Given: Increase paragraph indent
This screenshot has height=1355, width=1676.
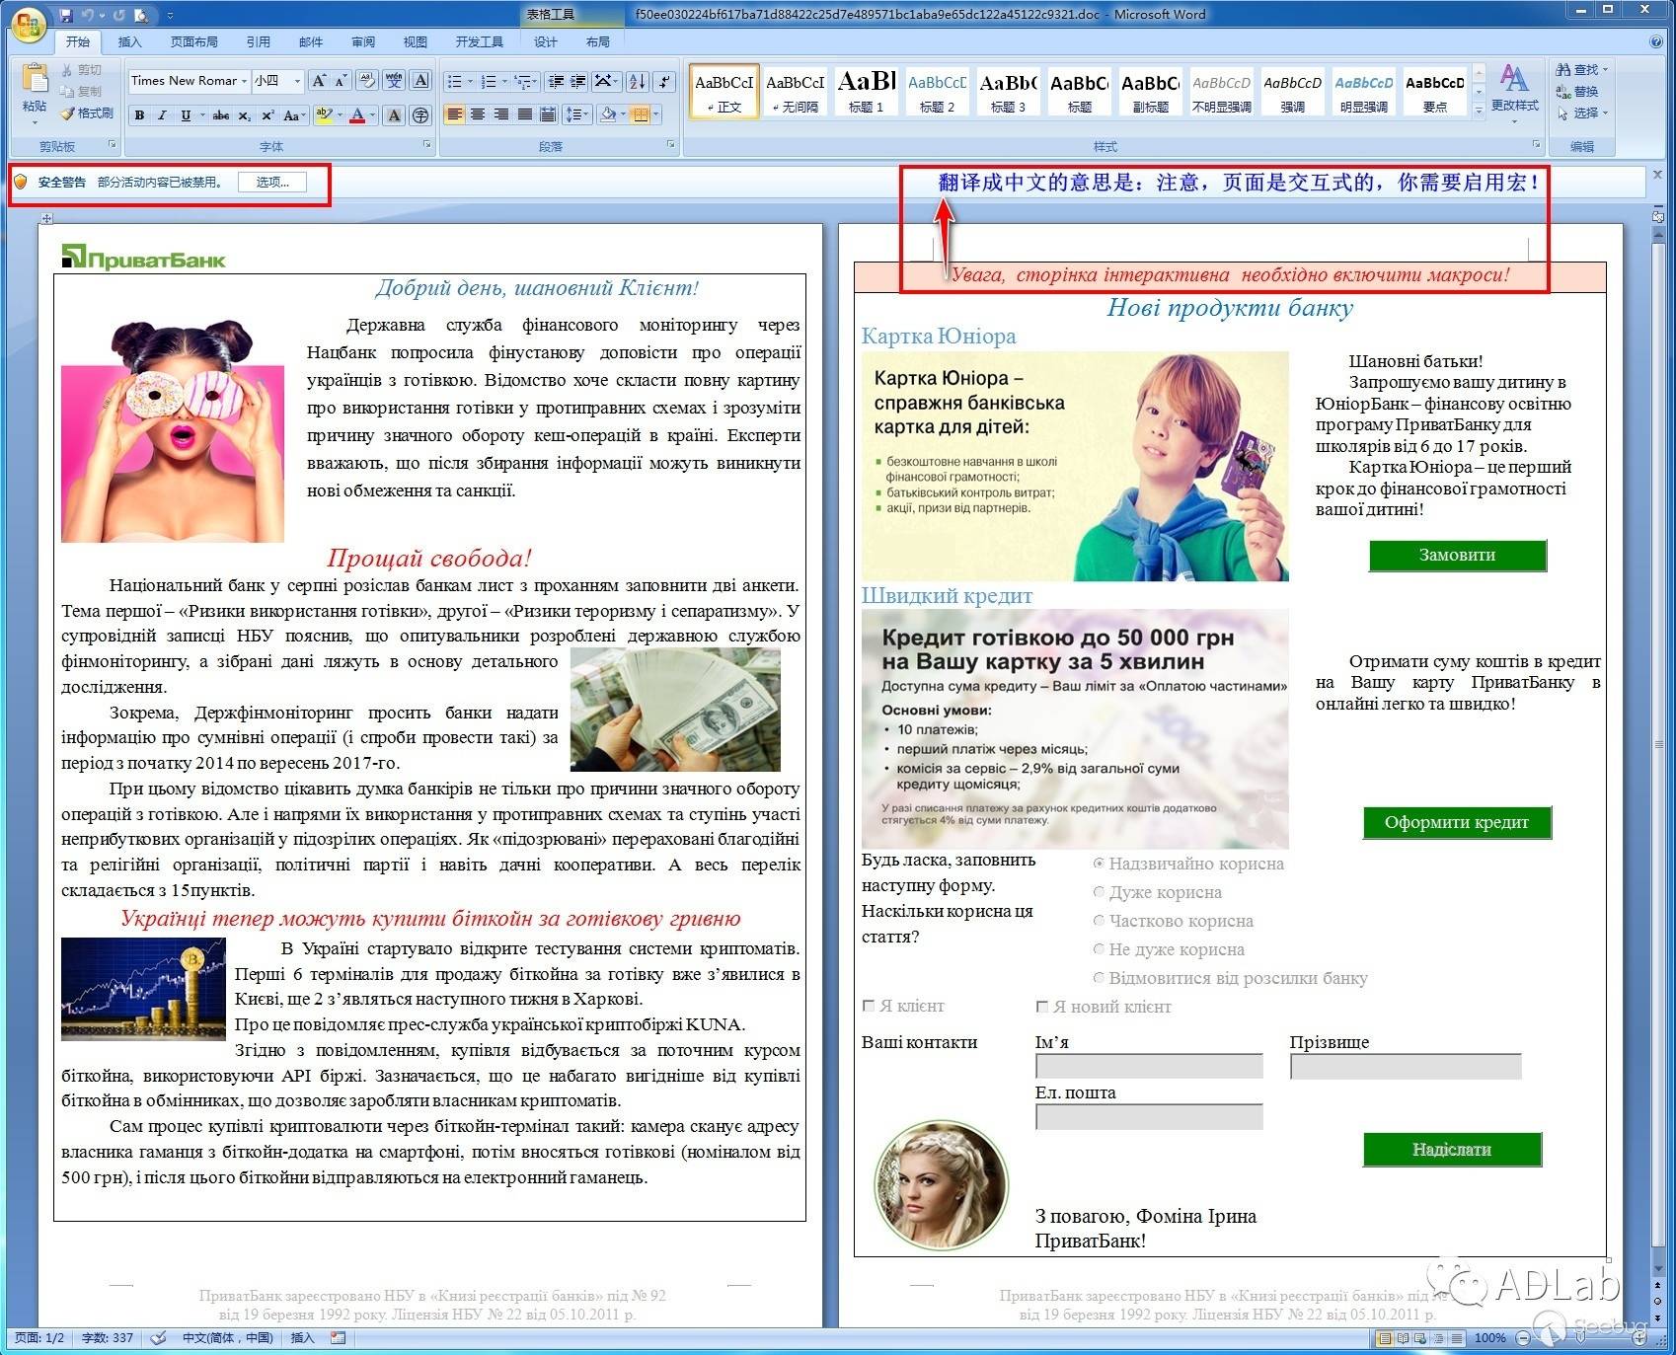Looking at the screenshot, I should coord(578,81).
